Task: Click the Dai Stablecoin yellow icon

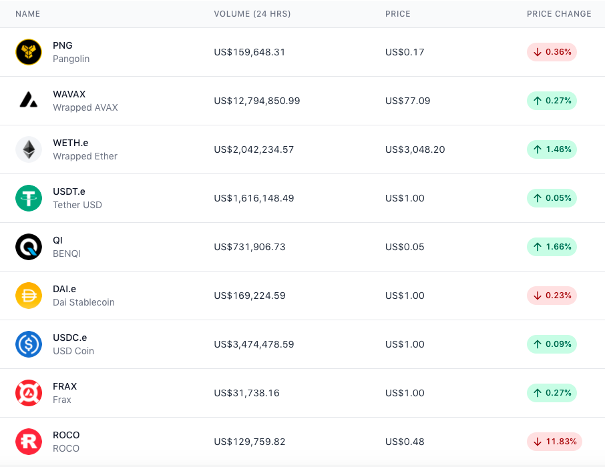Action: (x=29, y=296)
